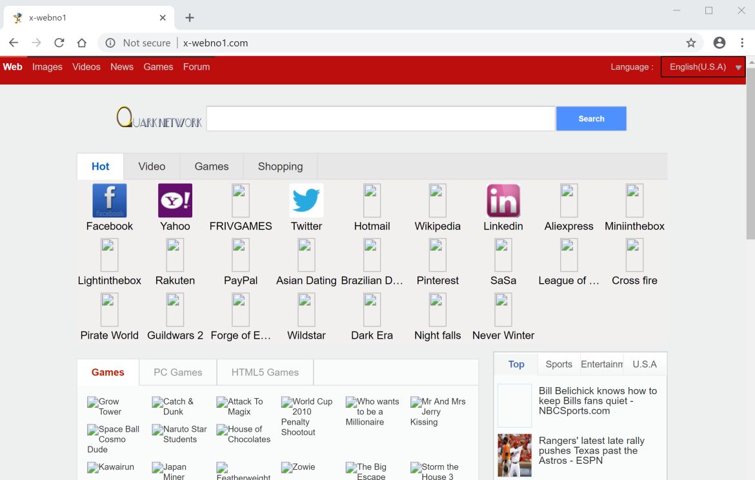Select the PC Games tab
Image resolution: width=755 pixels, height=480 pixels.
(178, 372)
